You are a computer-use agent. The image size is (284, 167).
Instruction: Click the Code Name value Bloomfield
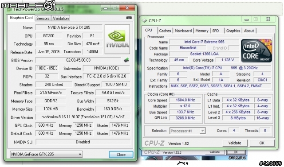pos(188,48)
